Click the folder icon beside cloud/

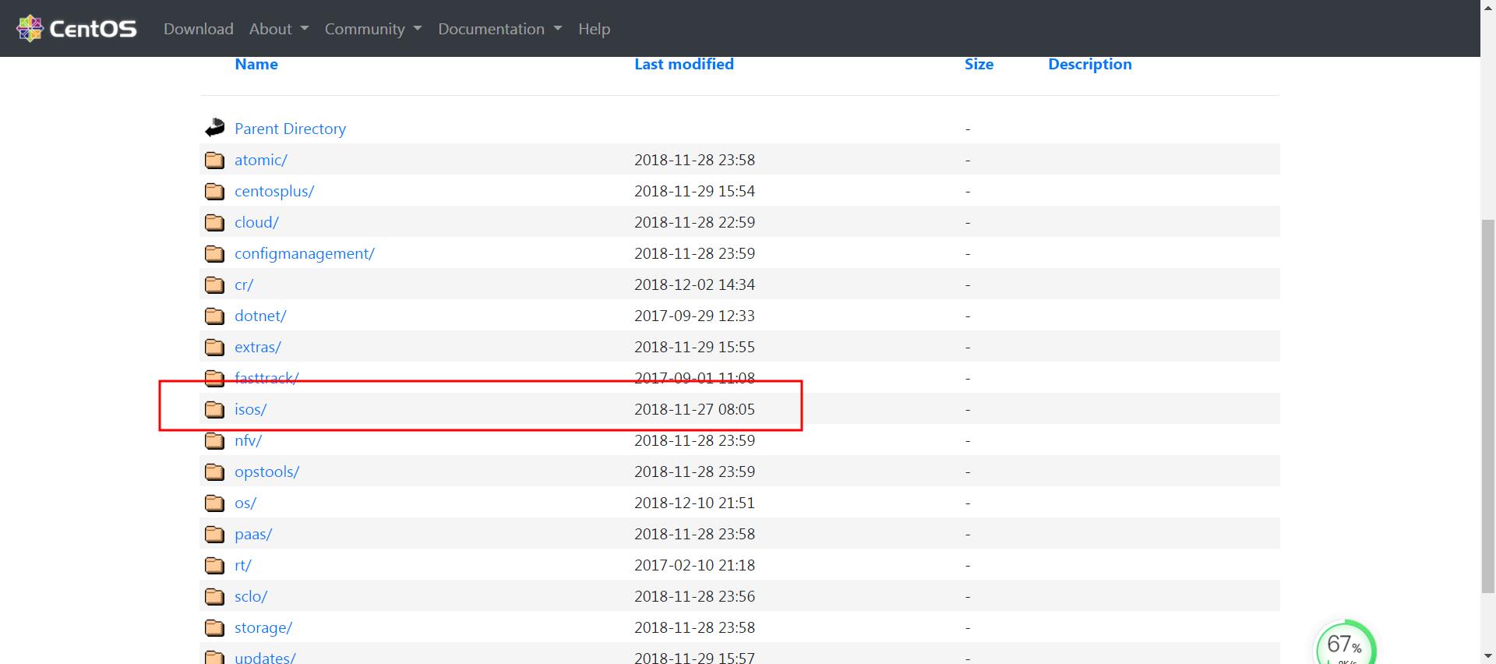214,222
